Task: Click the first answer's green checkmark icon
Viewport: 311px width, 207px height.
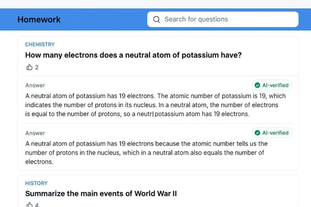Action: 257,85
